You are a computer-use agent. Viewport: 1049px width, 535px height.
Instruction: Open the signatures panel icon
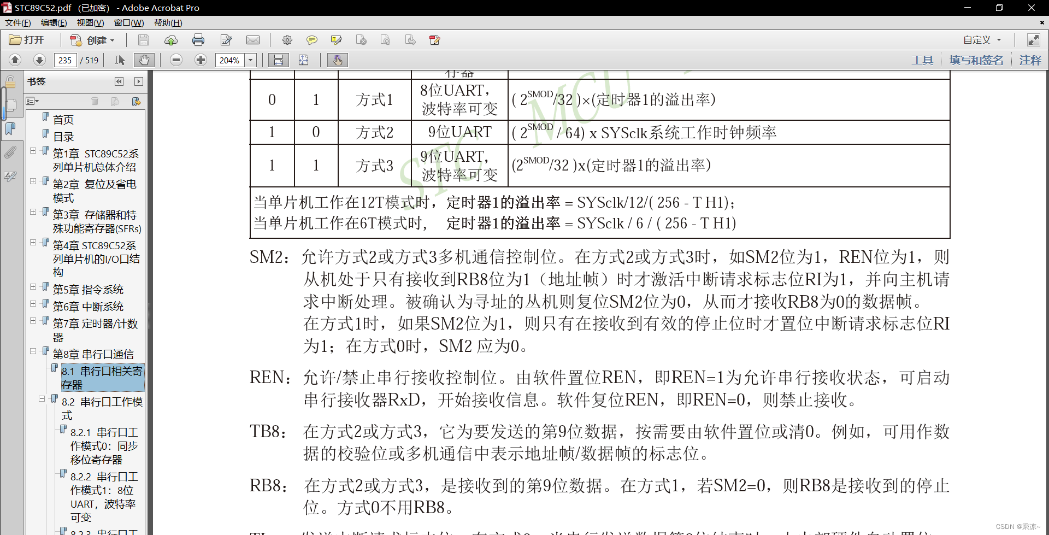pos(10,176)
